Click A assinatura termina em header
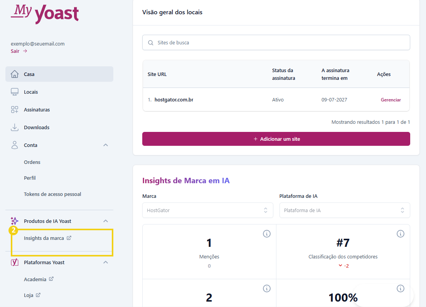Screen dimensions: 426x307 pyautogui.click(x=335, y=74)
